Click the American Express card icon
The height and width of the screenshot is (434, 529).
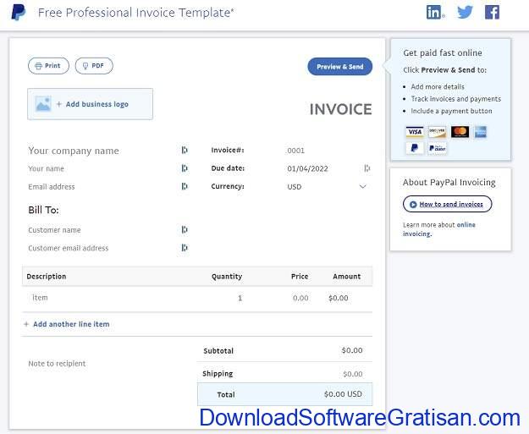[481, 131]
